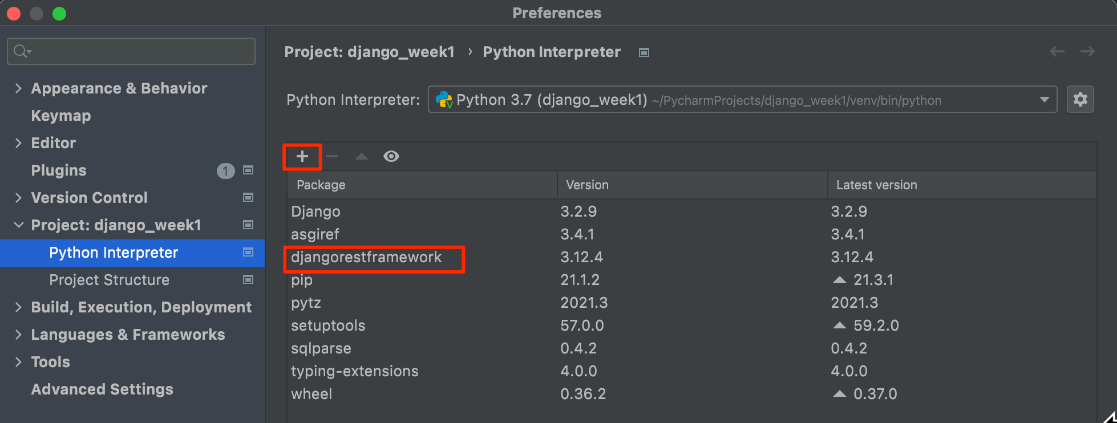
Task: Expand Languages & Frameworks section
Action: (x=18, y=334)
